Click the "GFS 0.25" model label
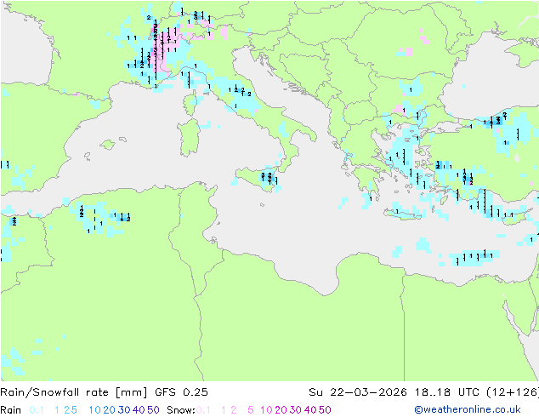539x417 pixels. pos(181,392)
